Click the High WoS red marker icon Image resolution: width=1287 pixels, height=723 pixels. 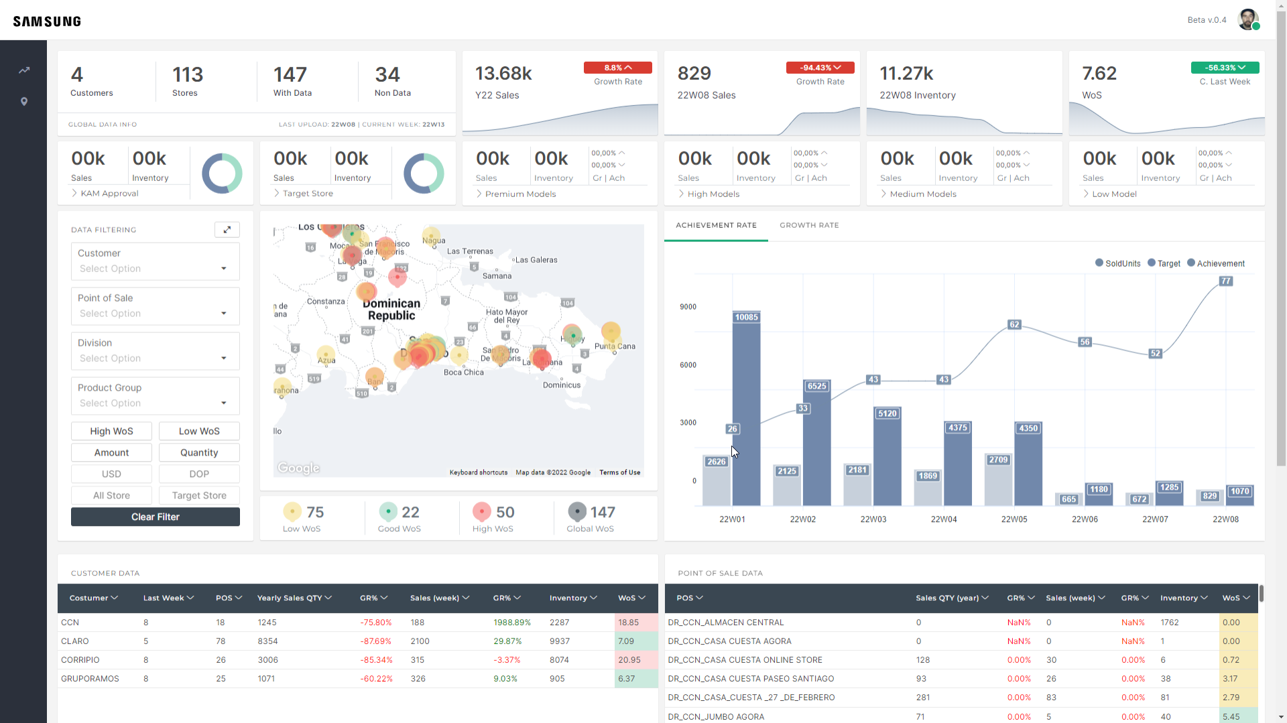coord(482,512)
